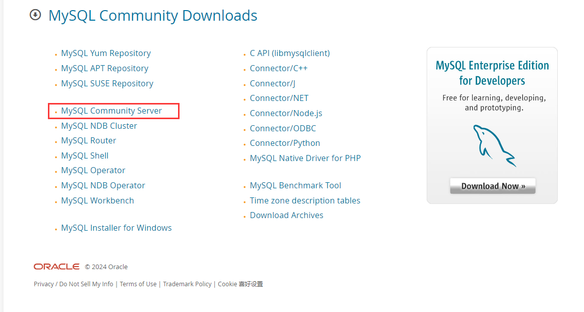This screenshot has width=584, height=312.
Task: View the Terms of Use page
Action: pyautogui.click(x=138, y=284)
